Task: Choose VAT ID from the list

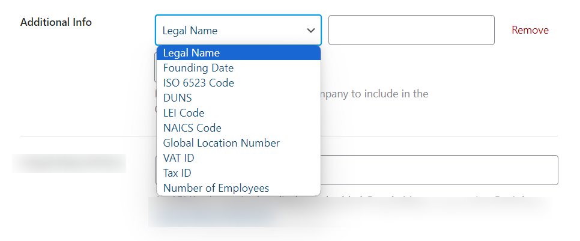Action: 238,158
